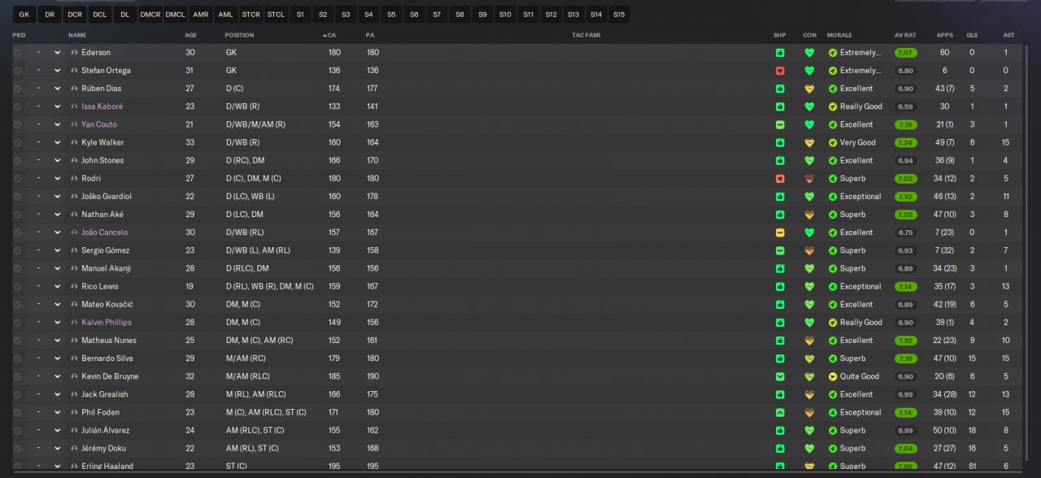Click the sharpness arrow icon for Phil Foden
The height and width of the screenshot is (478, 1041).
(x=780, y=412)
